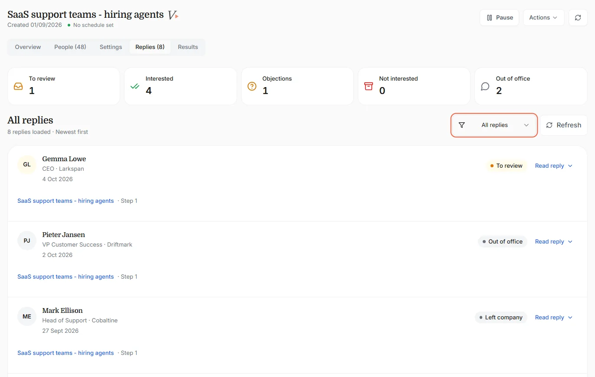Open the People (48) tab

click(x=70, y=47)
